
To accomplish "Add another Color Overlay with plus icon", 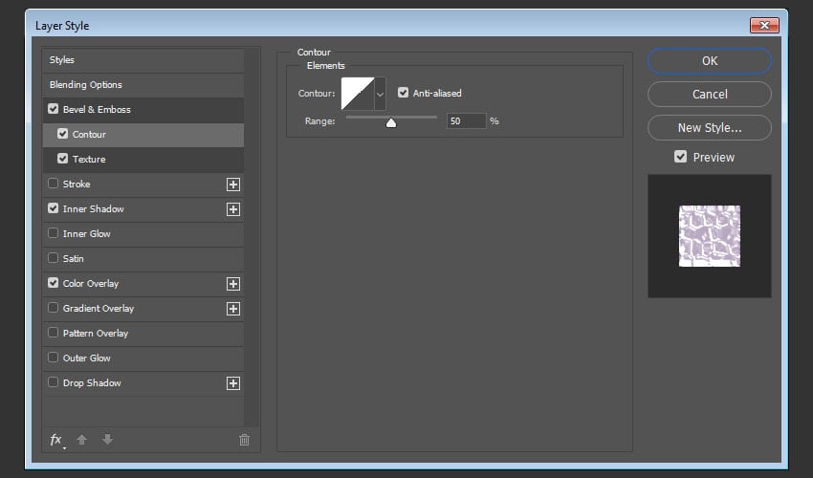I will 233,284.
